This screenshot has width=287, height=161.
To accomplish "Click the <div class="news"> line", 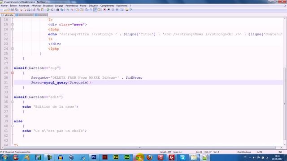I will (x=68, y=25).
